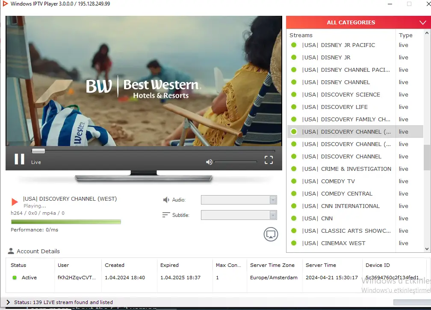Screen dimensions: 431x310
Task: Click the Created column header
Action: [115, 265]
